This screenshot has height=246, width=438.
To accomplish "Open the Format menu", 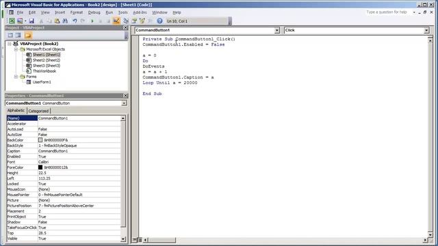I will tap(76, 12).
